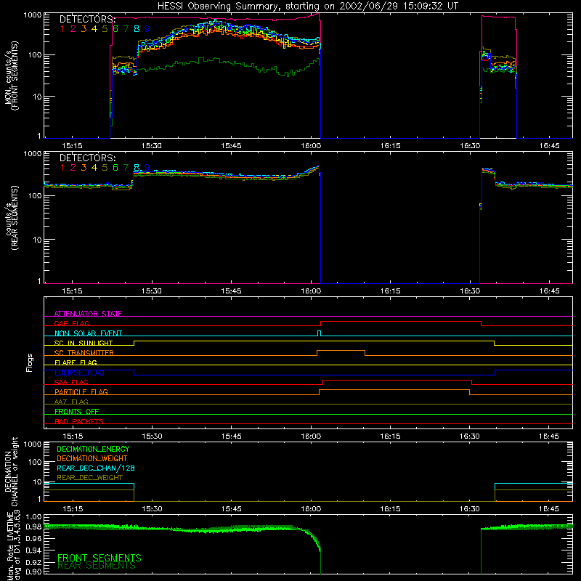This screenshot has height=581, width=581.
Task: Select detector 1 legend number in front segments plot
Action: 62,29
